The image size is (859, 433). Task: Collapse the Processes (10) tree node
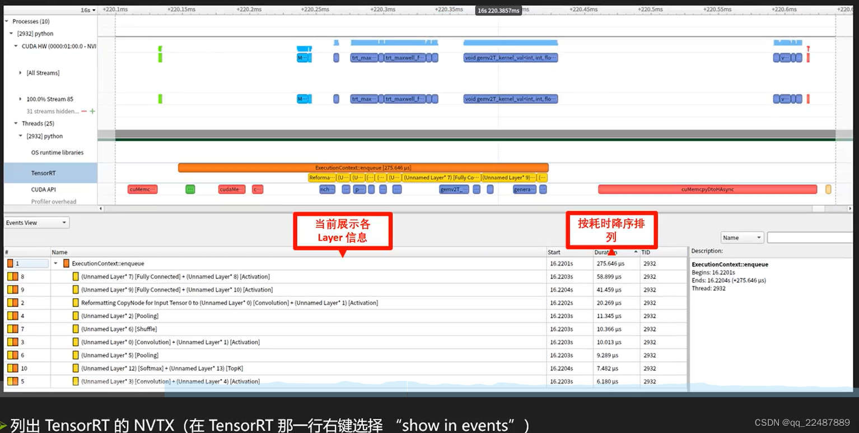7,21
